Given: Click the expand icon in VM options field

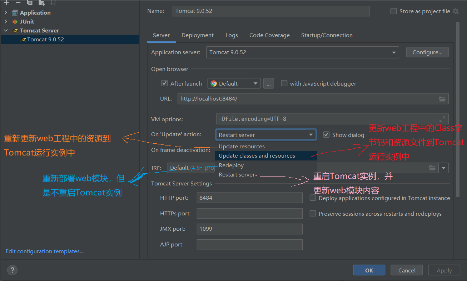Looking at the screenshot, I should [442, 119].
